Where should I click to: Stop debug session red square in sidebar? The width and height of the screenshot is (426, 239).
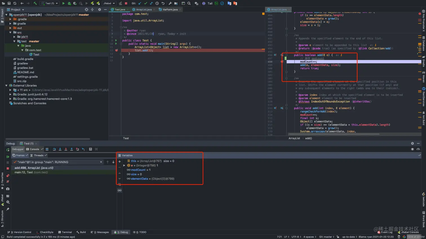coord(8,168)
